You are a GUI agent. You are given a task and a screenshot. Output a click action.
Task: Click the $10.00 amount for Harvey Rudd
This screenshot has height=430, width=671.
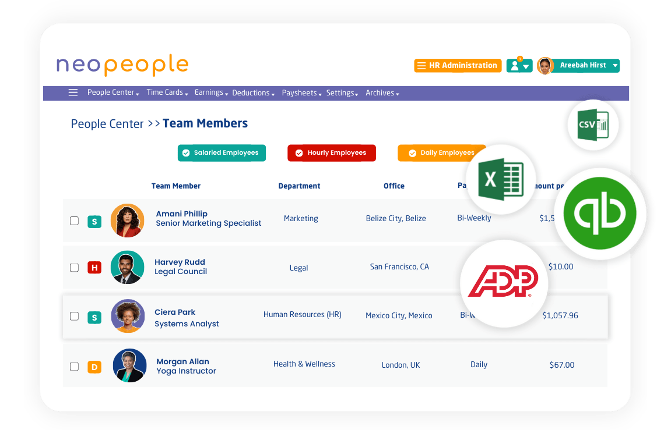[x=561, y=267]
